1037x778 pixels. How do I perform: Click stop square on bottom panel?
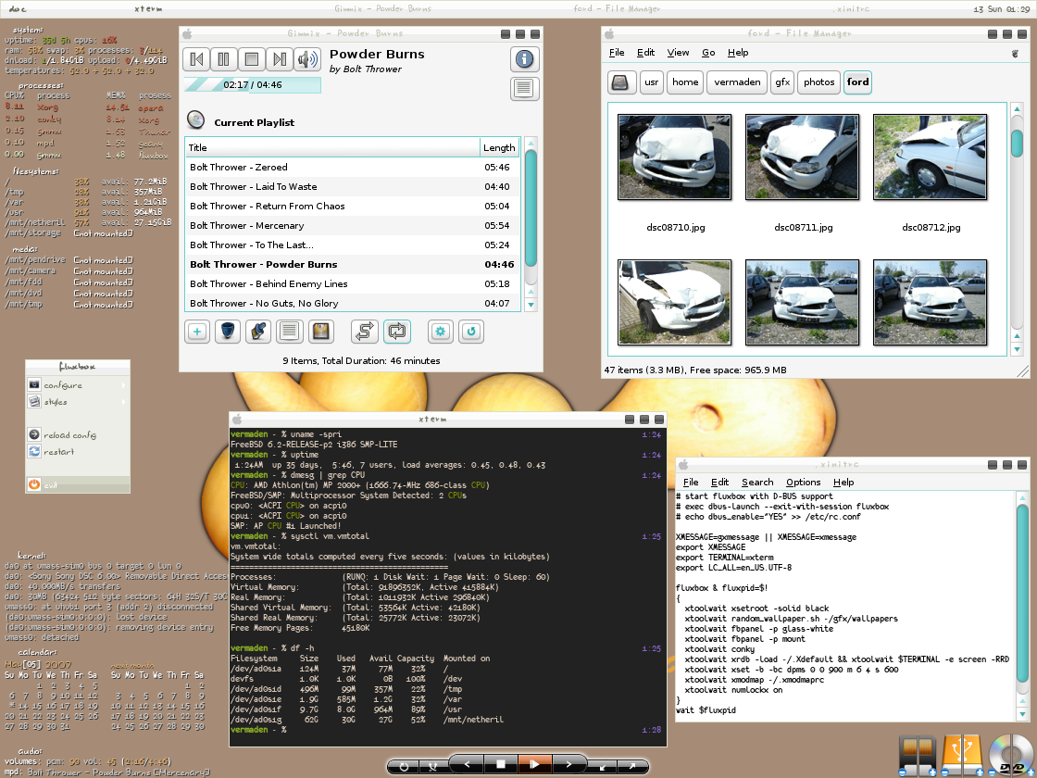(501, 764)
